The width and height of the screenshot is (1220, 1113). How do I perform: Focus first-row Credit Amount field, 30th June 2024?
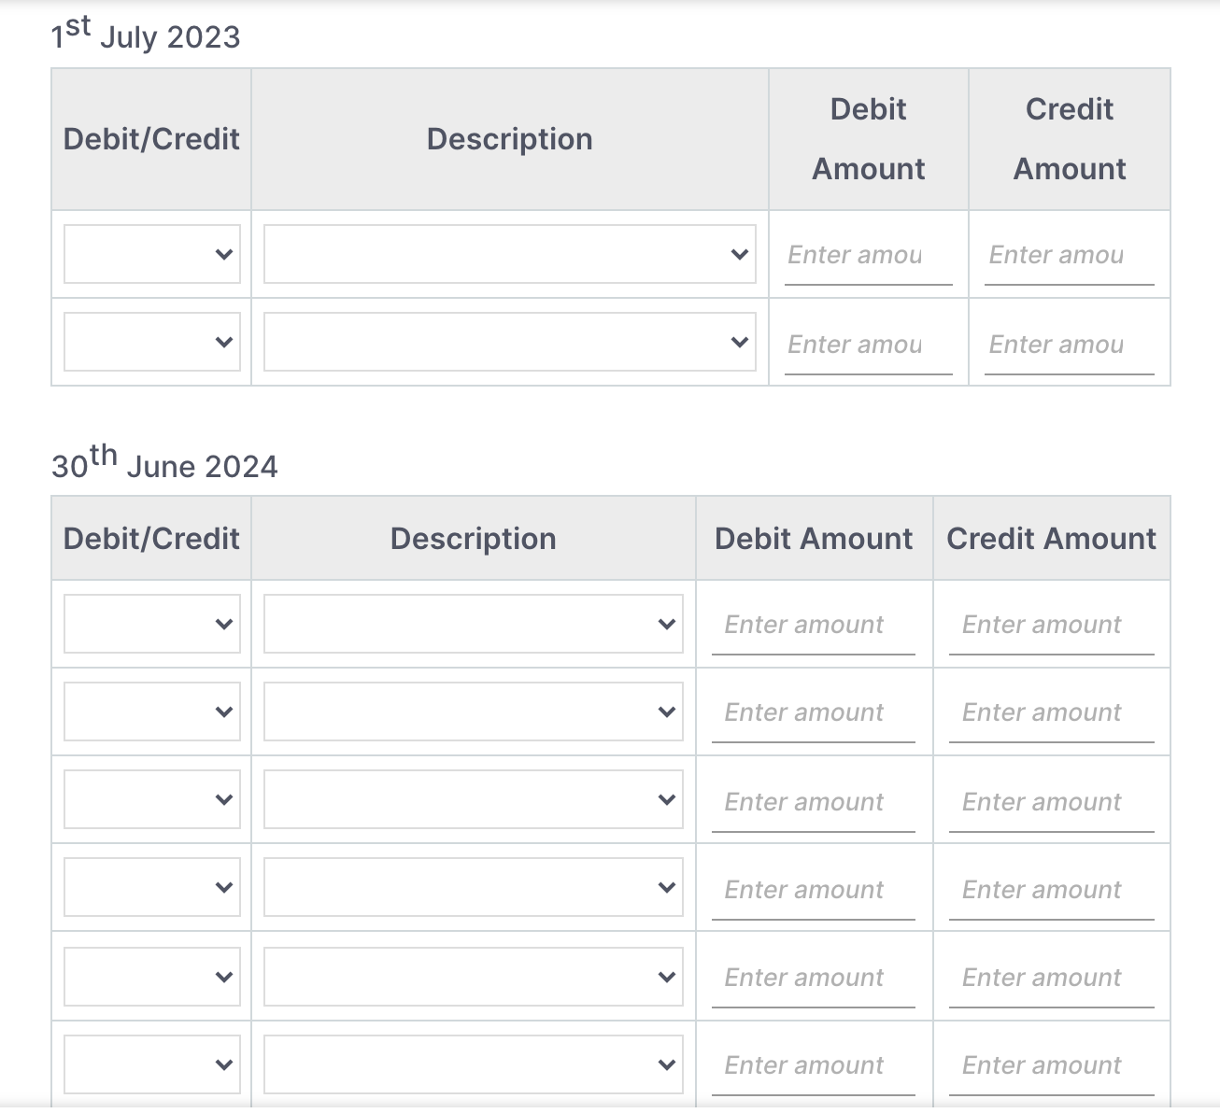coord(1052,625)
